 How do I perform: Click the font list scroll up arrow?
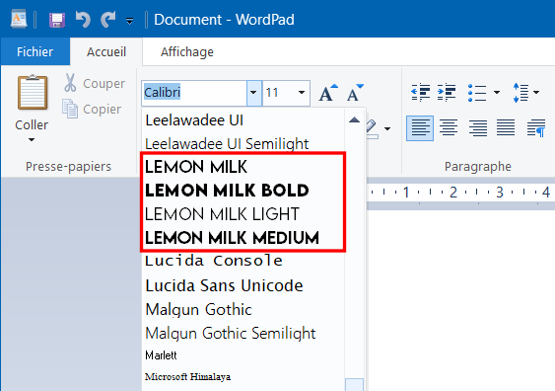click(x=354, y=119)
